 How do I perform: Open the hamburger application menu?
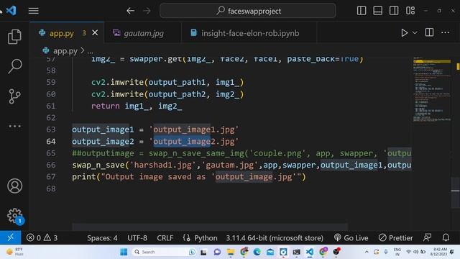tap(34, 11)
